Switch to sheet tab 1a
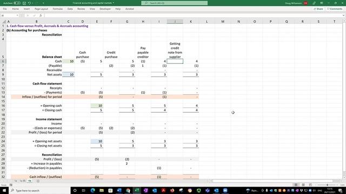Screen dimensions: 346x194 click(16, 181)
